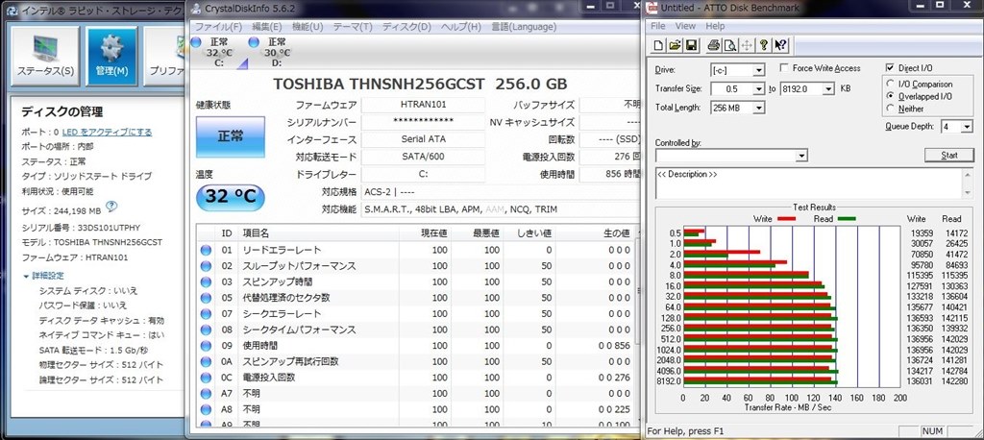Click the greyed move arrows icon in ATTO

tap(747, 45)
